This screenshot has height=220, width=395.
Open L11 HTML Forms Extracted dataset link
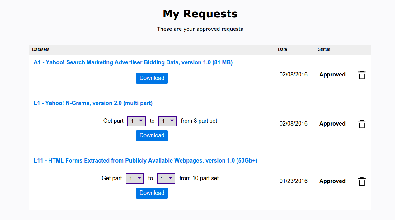[145, 161]
